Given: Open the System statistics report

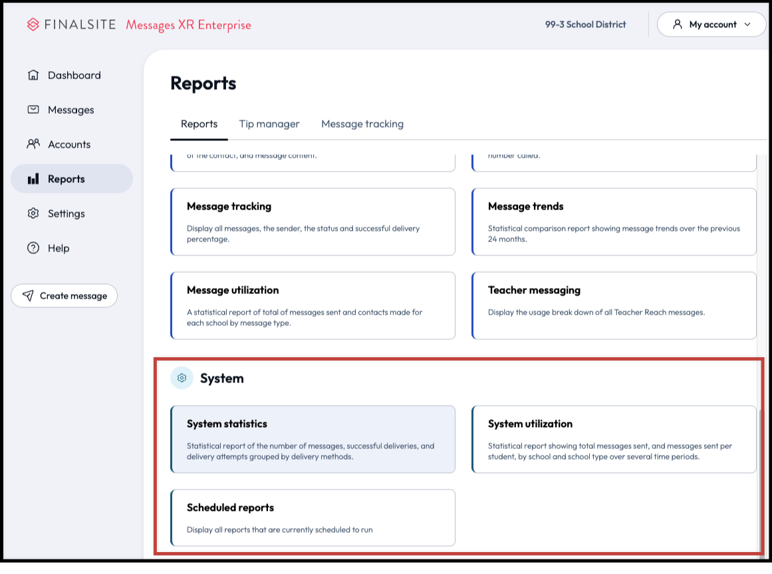Looking at the screenshot, I should (313, 439).
